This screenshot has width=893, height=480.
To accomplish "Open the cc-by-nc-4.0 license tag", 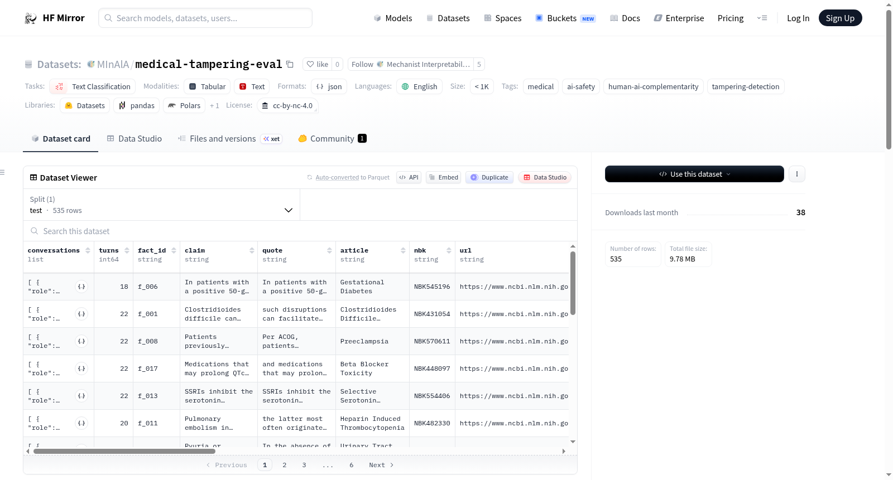I will tap(287, 105).
